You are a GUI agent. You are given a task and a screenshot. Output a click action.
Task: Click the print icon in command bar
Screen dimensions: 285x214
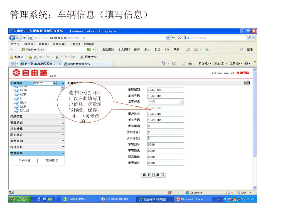(x=190, y=63)
